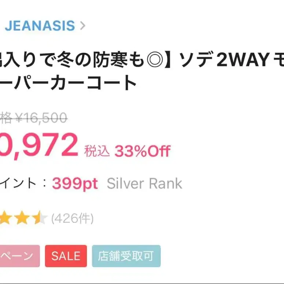
Task: Click the 33%Off discount text
Action: tap(143, 151)
